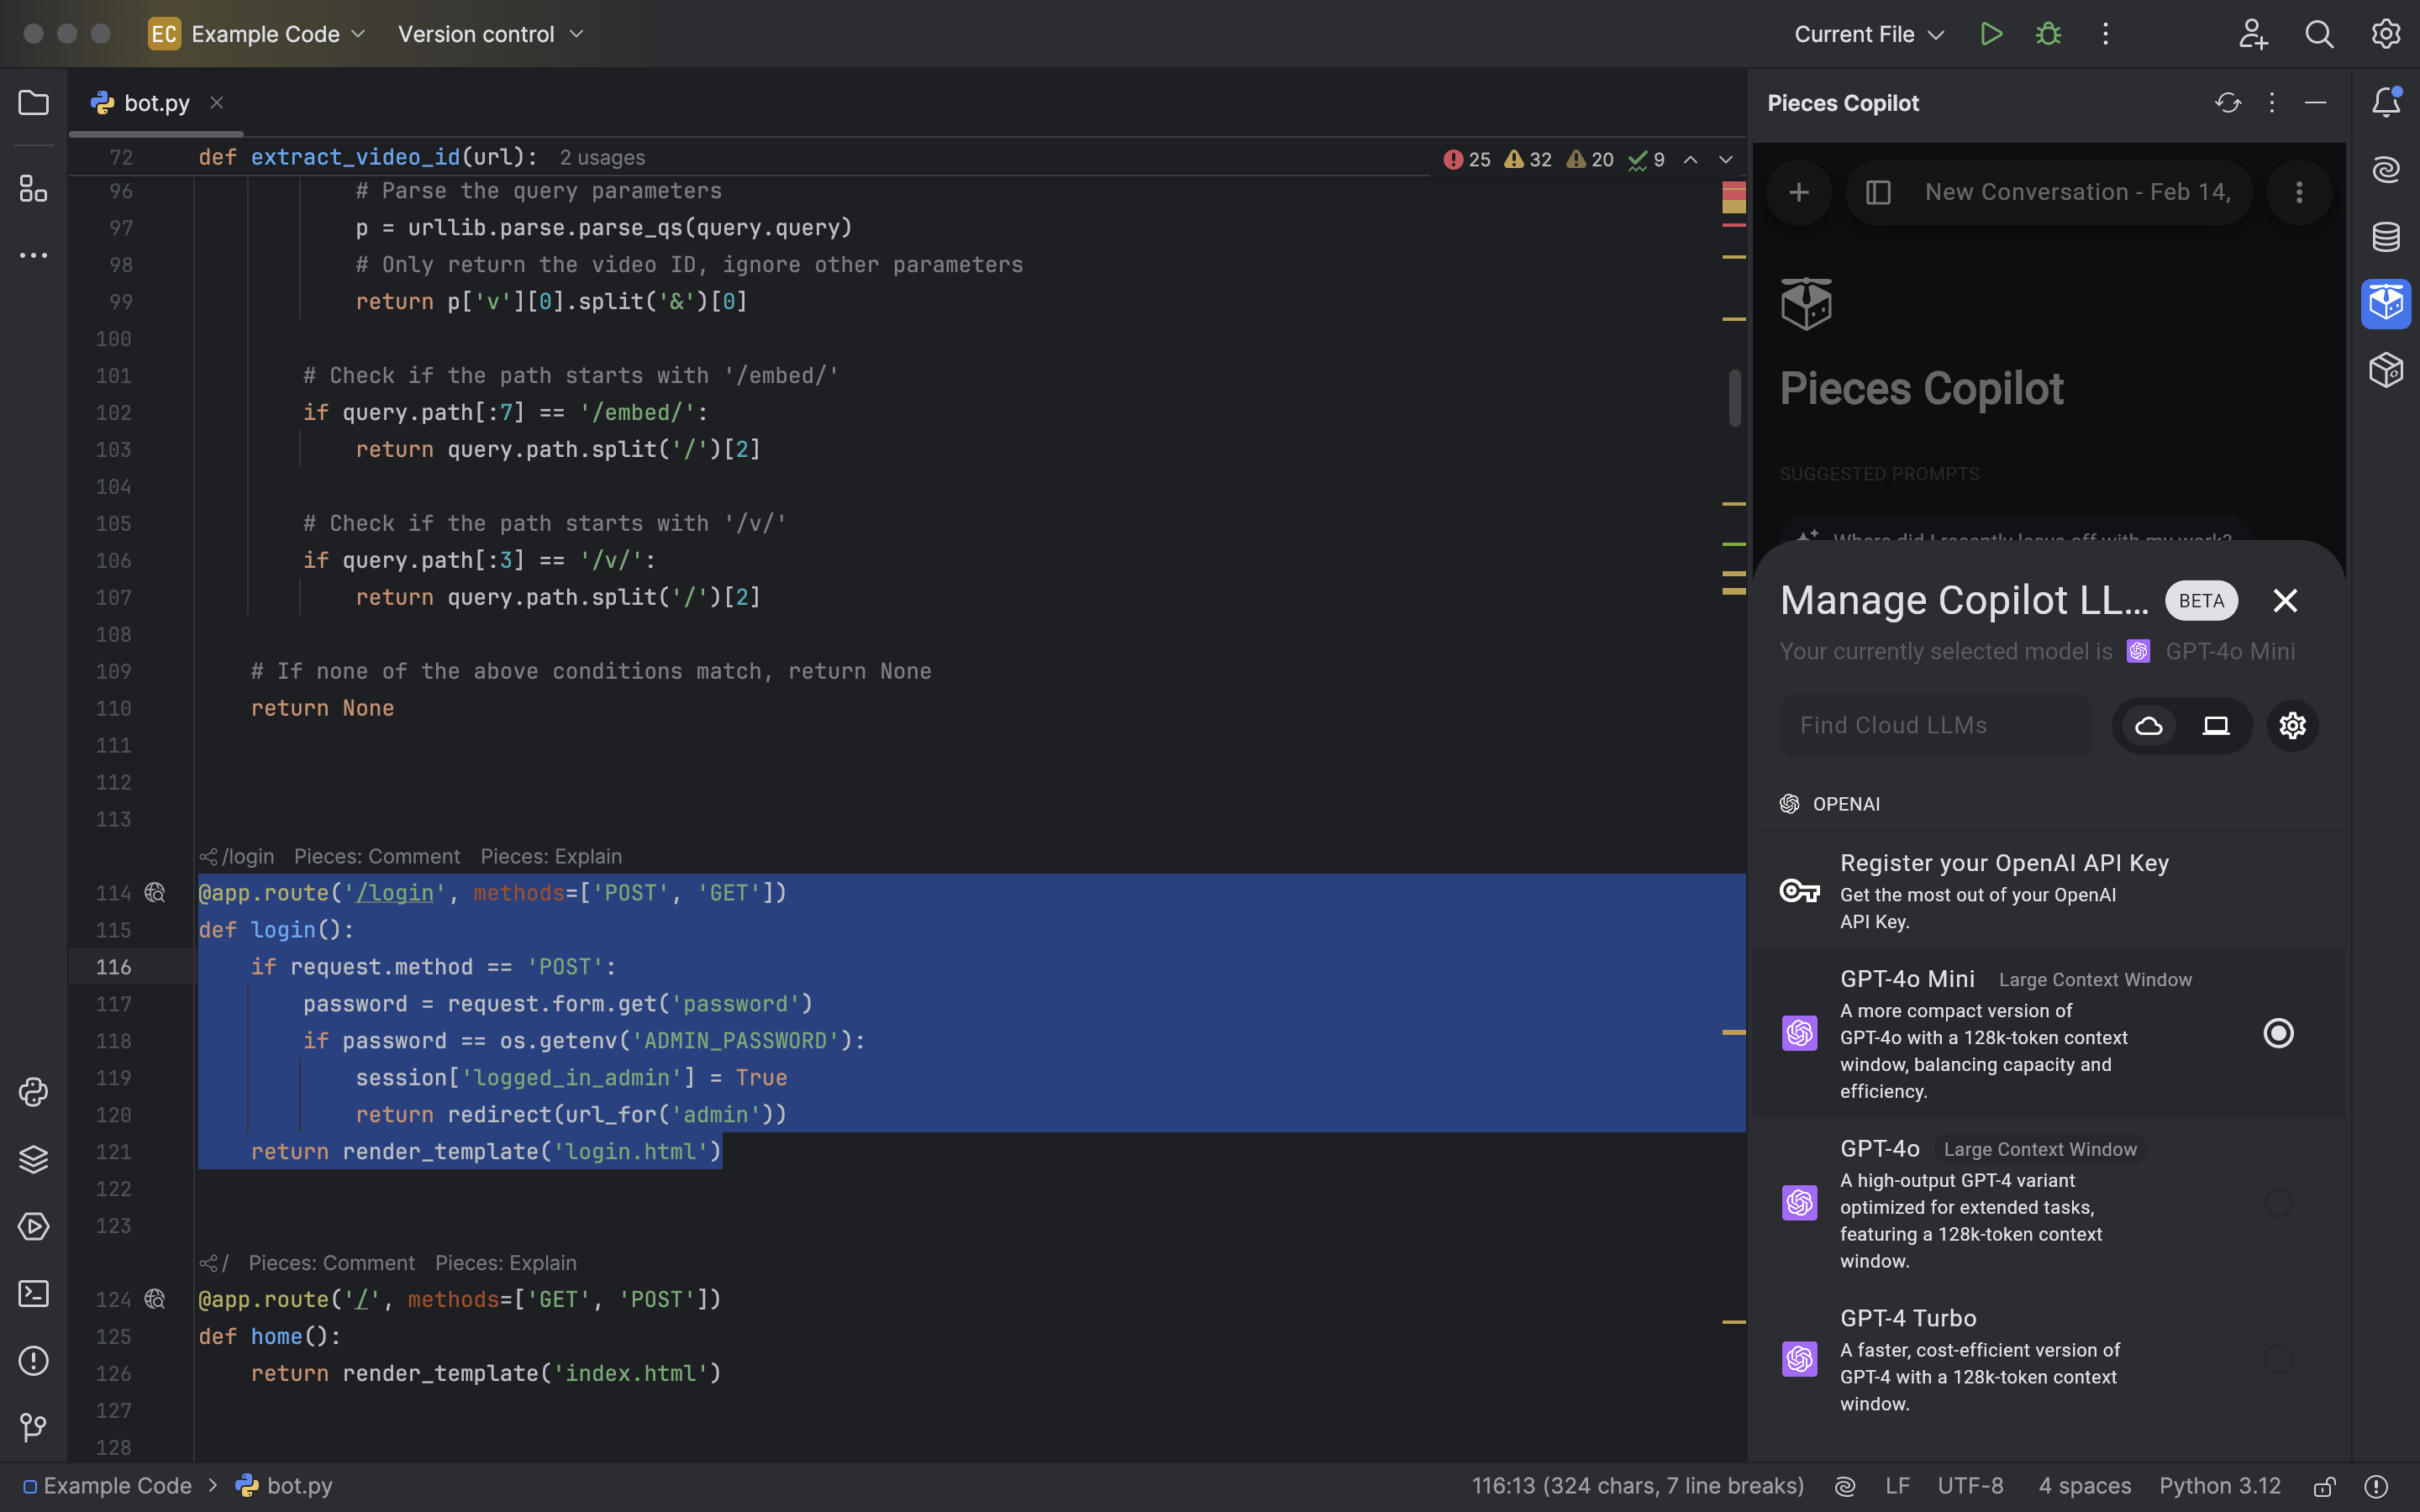Open the Terminal tool window
Screen dimensions: 2420x1512
(33, 1293)
